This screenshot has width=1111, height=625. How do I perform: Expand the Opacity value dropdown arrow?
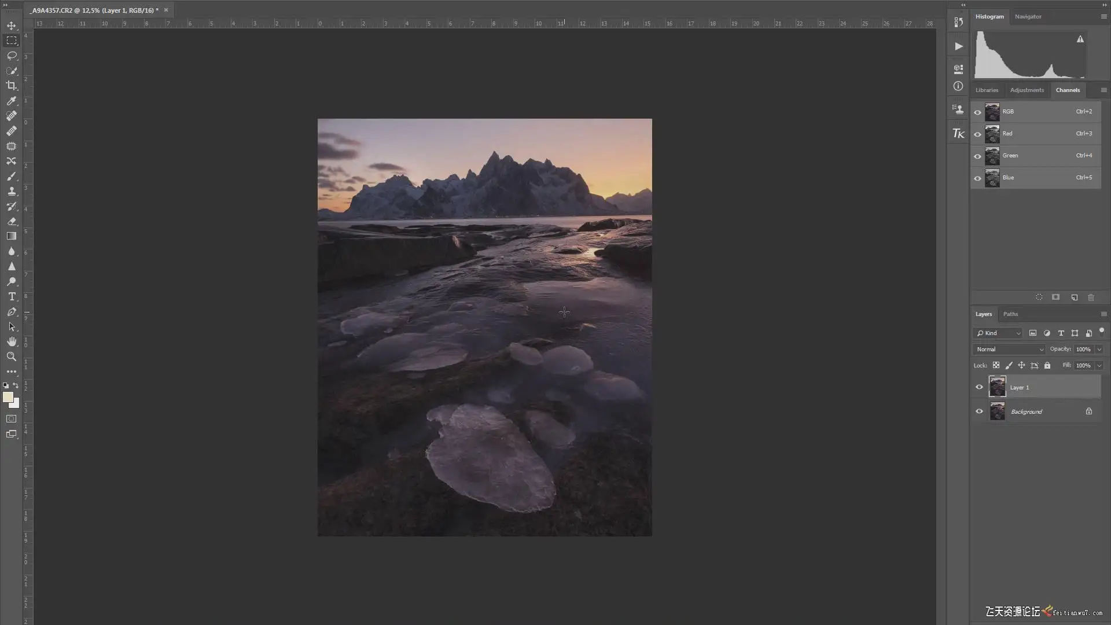point(1099,349)
